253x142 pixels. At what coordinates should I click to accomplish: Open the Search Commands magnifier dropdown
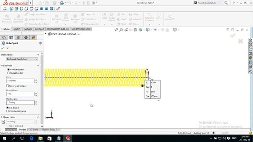tap(229, 3)
